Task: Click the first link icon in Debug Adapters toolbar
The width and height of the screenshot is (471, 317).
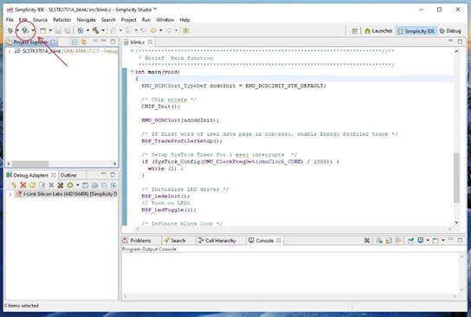Action: point(14,185)
